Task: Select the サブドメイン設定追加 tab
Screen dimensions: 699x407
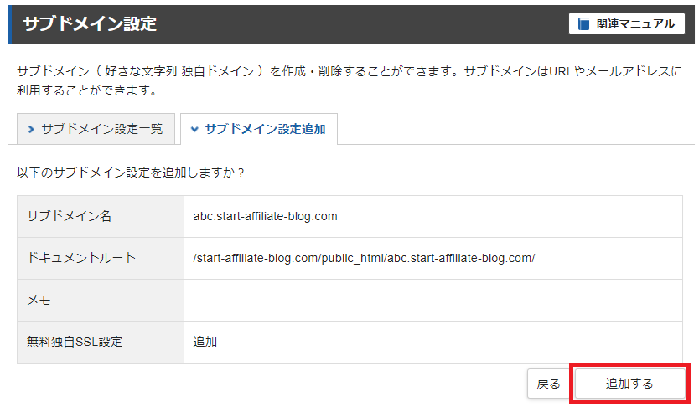Action: tap(258, 129)
